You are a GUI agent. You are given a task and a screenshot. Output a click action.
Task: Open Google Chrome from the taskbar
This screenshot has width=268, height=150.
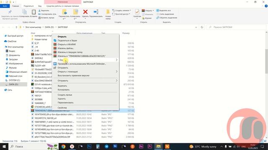point(63,146)
